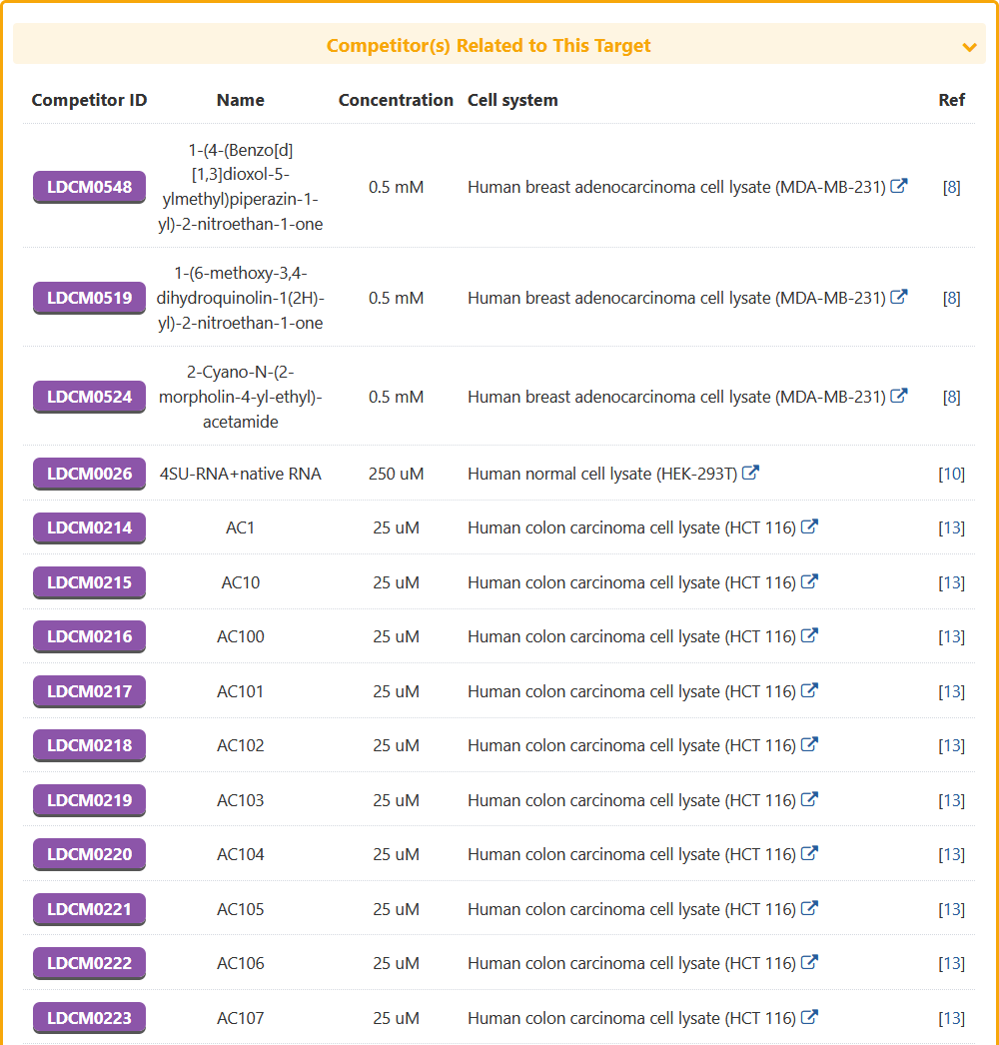Open external link icon in AC100 row
The width and height of the screenshot is (999, 1045).
click(810, 635)
